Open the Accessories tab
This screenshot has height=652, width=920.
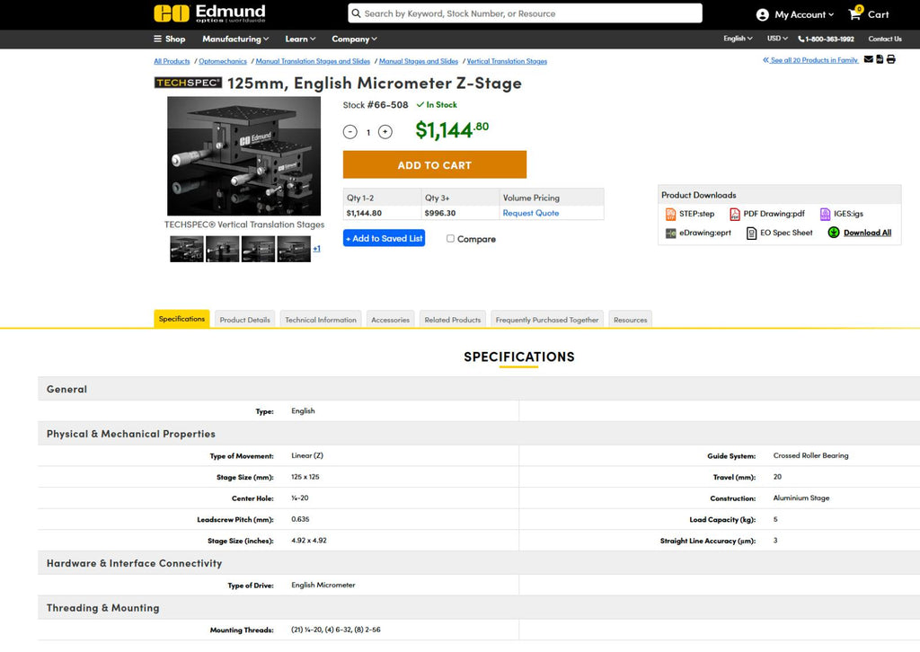pos(390,320)
